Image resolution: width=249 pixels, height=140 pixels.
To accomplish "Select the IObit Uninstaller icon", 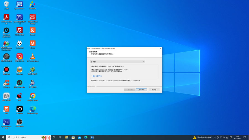I will (20, 84).
